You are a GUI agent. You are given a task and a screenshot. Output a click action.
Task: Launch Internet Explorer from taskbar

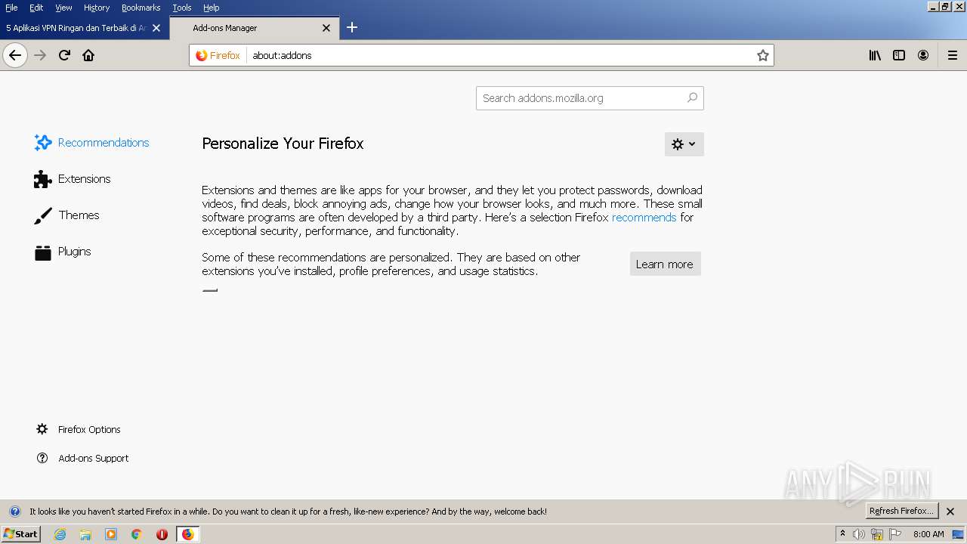[x=60, y=534]
